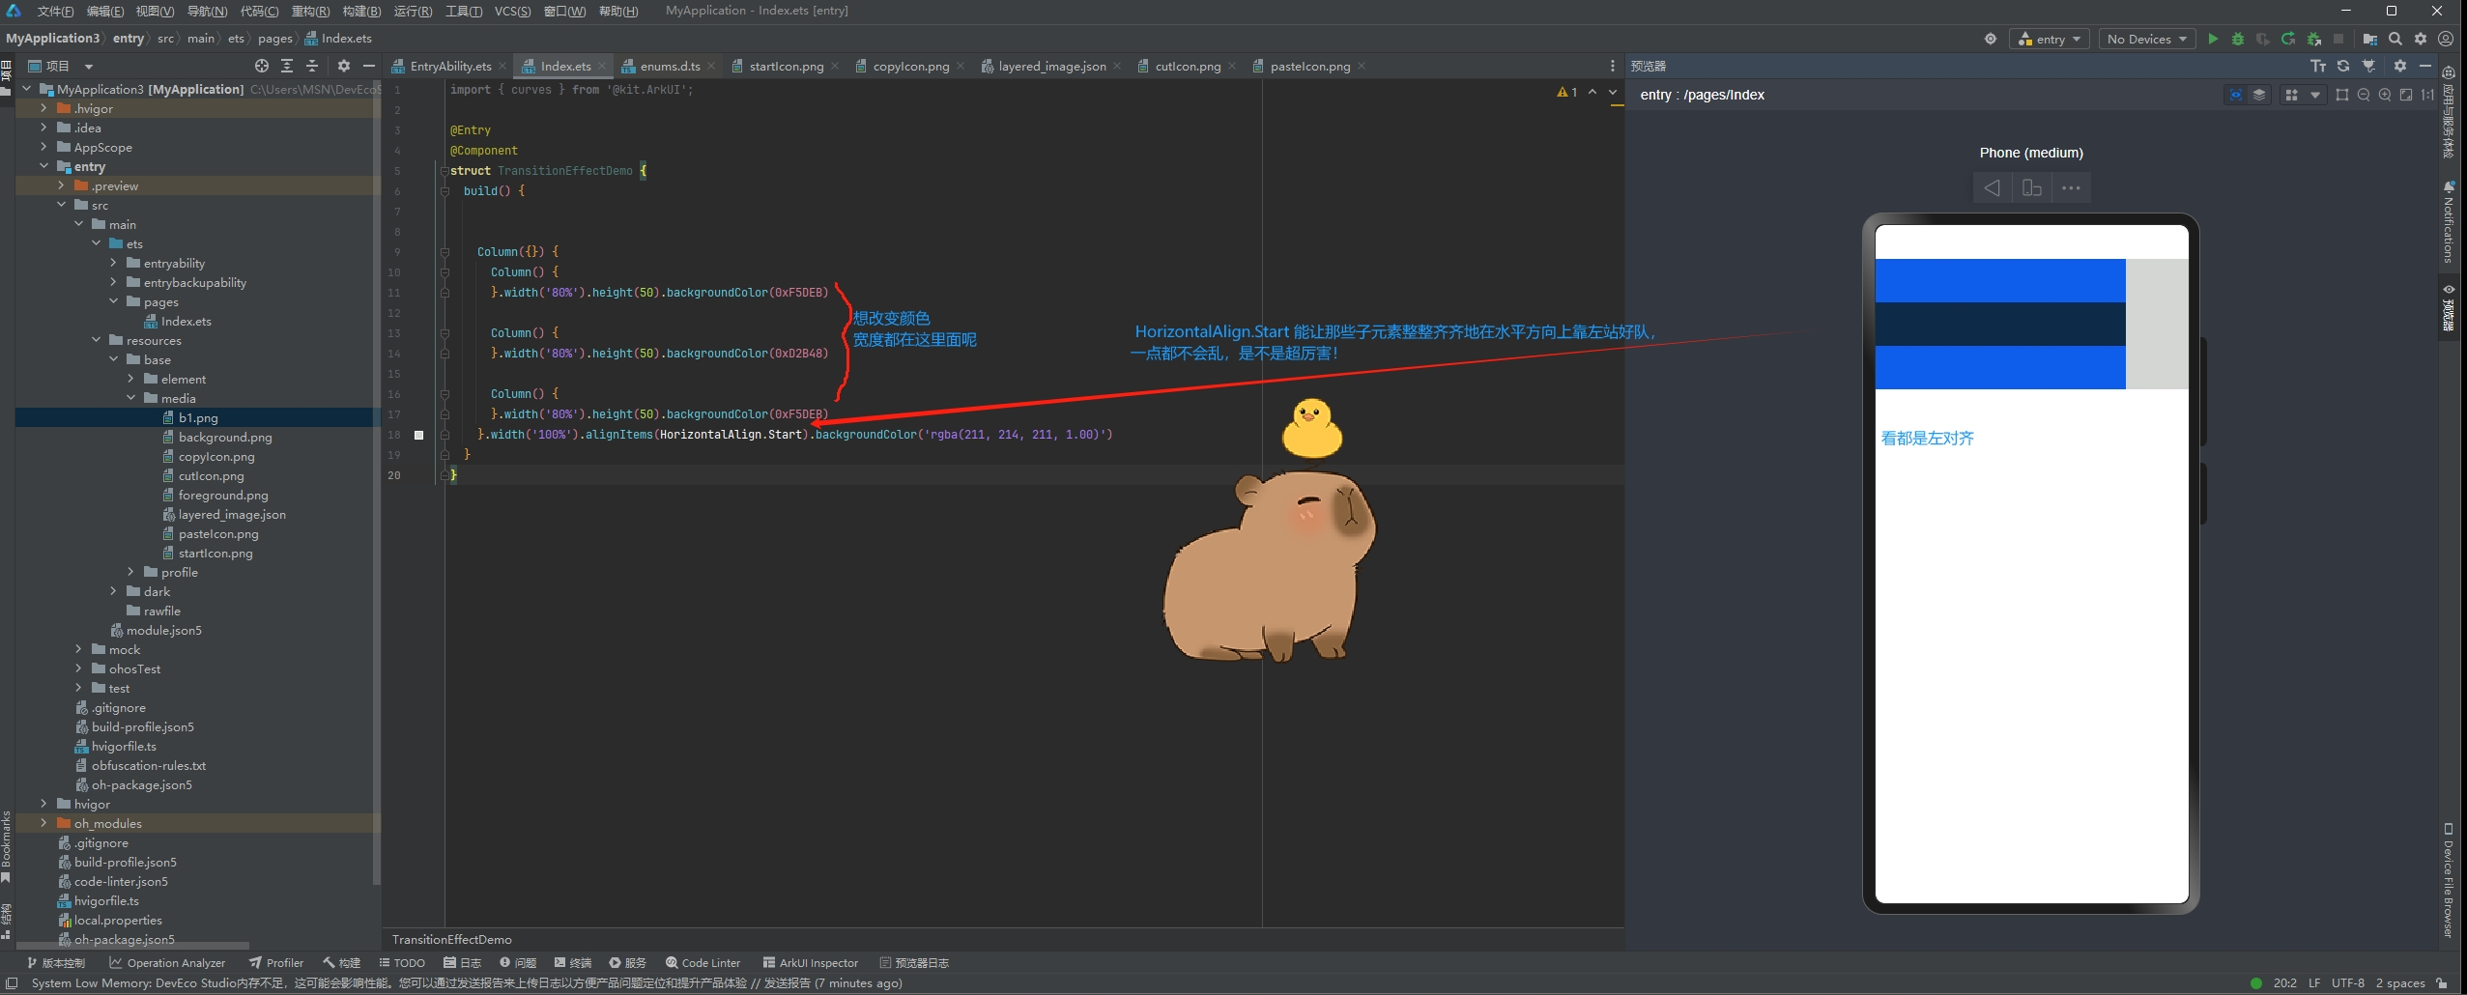2467x995 pixels.
Task: Collapse the media folder
Action: (x=130, y=398)
